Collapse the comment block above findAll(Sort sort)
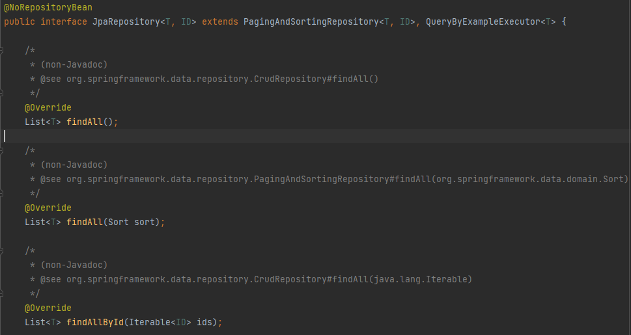The image size is (631, 335). click(1, 150)
